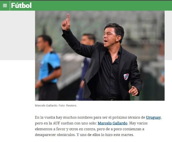Click the photo caption crediting Reuters
The image size is (172, 142).
coord(56,106)
